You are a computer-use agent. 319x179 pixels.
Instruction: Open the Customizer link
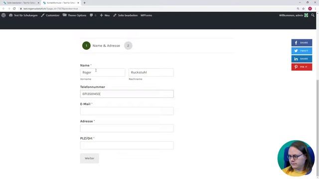pyautogui.click(x=50, y=15)
